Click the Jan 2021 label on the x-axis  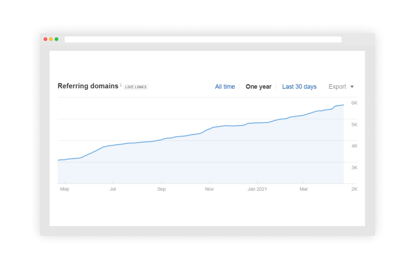click(258, 189)
